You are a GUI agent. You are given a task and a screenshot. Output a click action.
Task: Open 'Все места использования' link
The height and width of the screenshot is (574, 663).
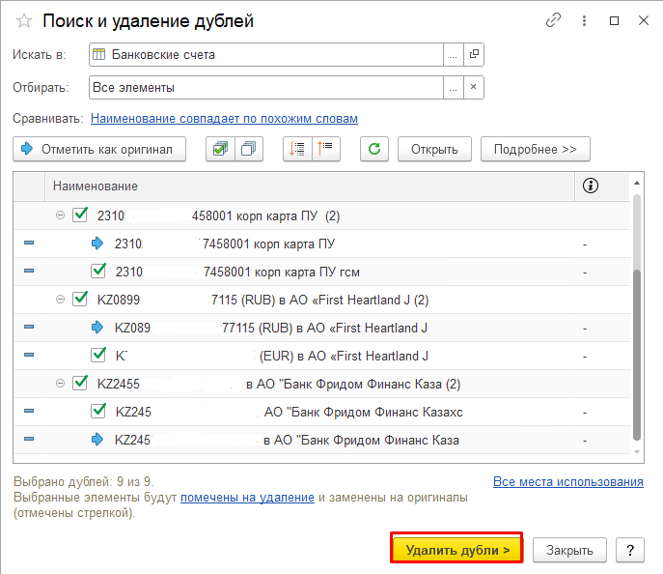click(567, 482)
